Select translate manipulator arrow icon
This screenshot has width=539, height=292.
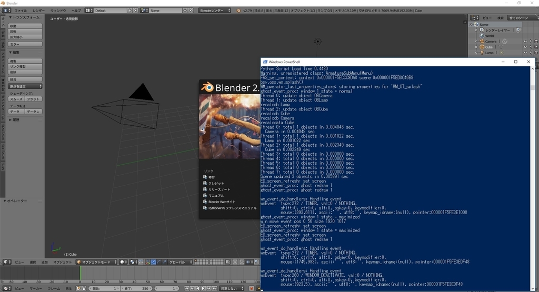[153, 262]
